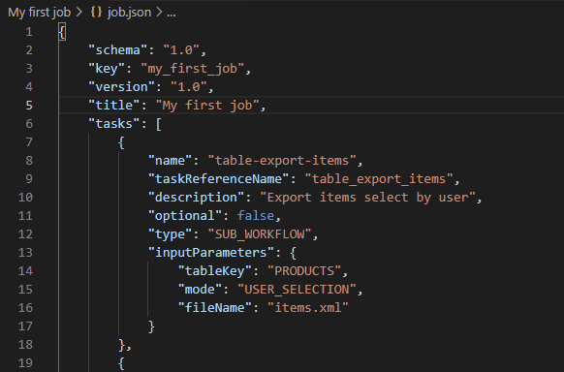Click line number 13 in gutter

(25, 253)
